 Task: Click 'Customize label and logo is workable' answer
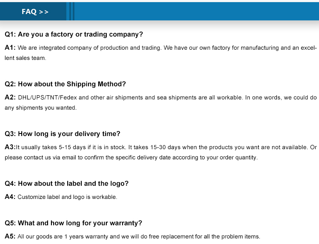click(x=67, y=197)
